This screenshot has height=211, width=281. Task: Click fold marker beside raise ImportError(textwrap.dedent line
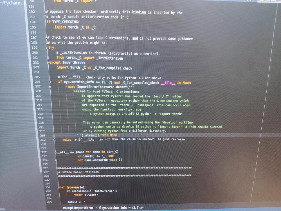pos(50,87)
